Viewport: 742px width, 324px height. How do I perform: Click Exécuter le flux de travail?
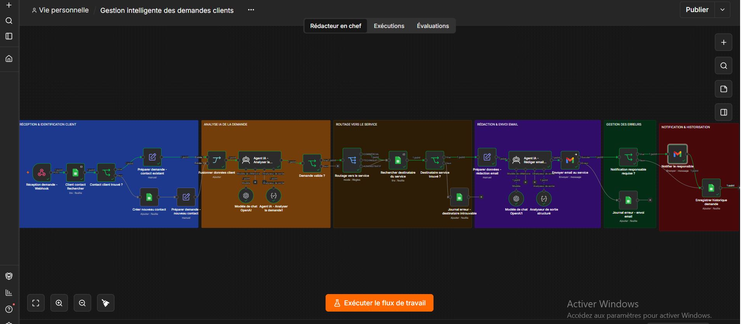point(380,303)
